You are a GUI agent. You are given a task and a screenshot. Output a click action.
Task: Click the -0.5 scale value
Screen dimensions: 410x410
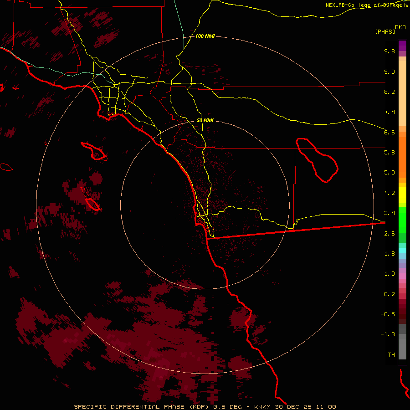tap(388, 314)
